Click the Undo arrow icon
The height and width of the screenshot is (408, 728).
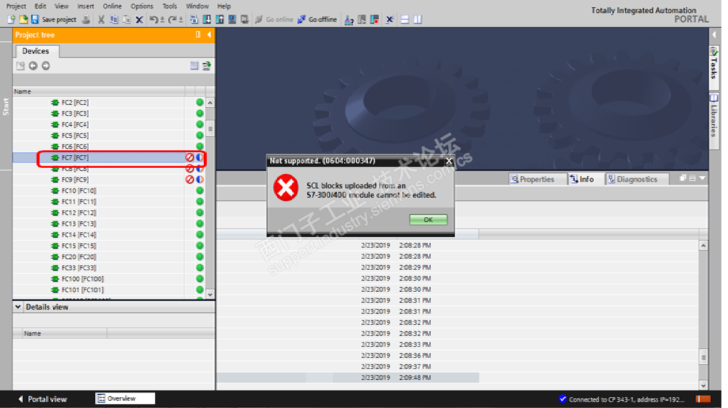pos(153,19)
